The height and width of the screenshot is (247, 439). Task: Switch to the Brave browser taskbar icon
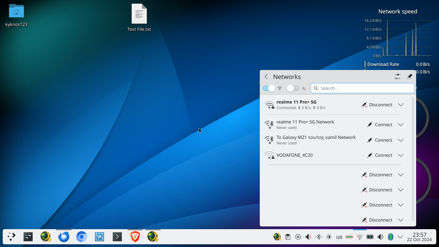tap(135, 237)
